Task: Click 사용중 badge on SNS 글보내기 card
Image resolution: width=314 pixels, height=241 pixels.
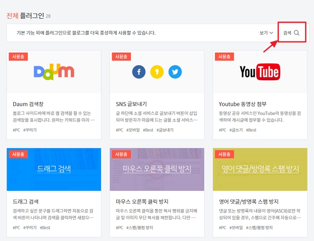Action: (121, 57)
